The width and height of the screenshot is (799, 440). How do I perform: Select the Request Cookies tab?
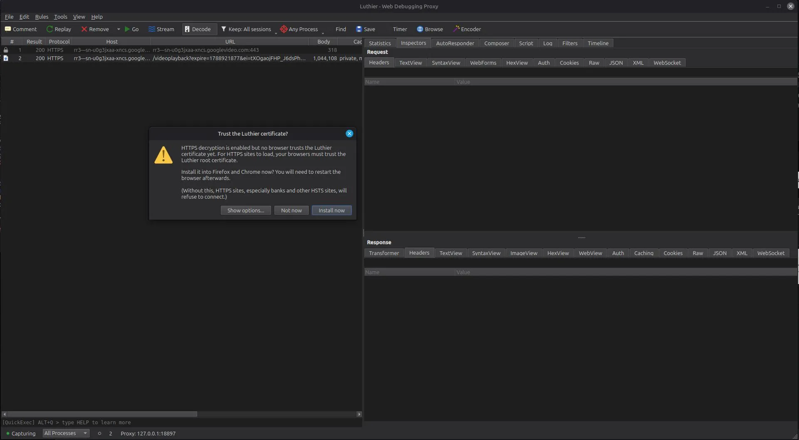point(569,63)
